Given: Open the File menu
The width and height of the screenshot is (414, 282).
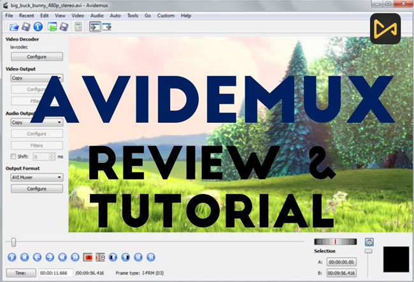Looking at the screenshot, I should tap(9, 15).
